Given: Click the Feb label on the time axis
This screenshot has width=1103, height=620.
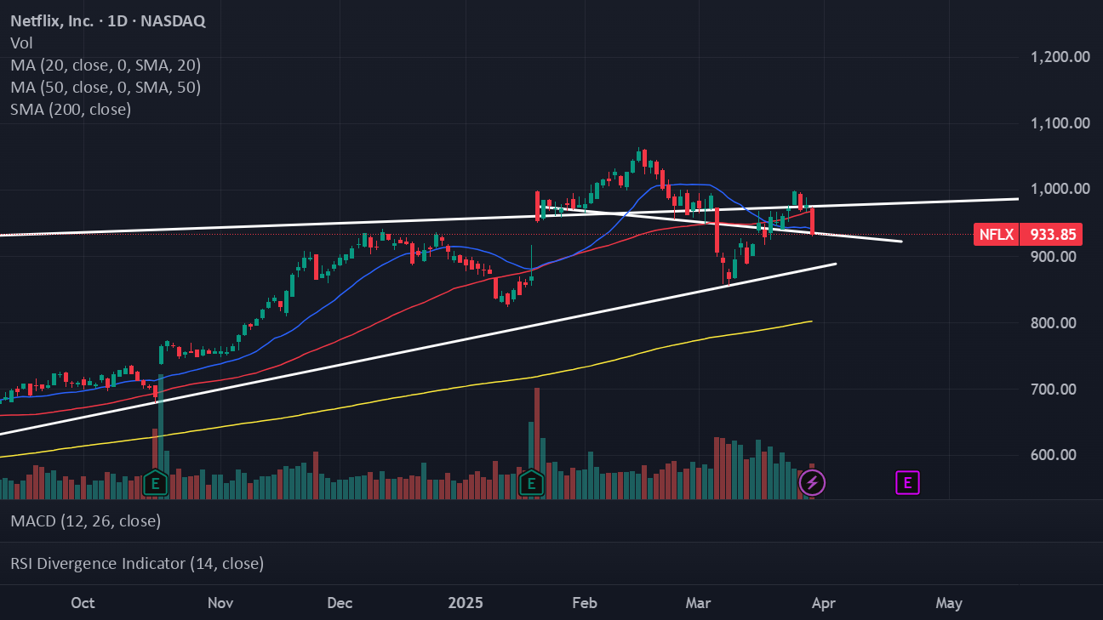Looking at the screenshot, I should pyautogui.click(x=585, y=603).
